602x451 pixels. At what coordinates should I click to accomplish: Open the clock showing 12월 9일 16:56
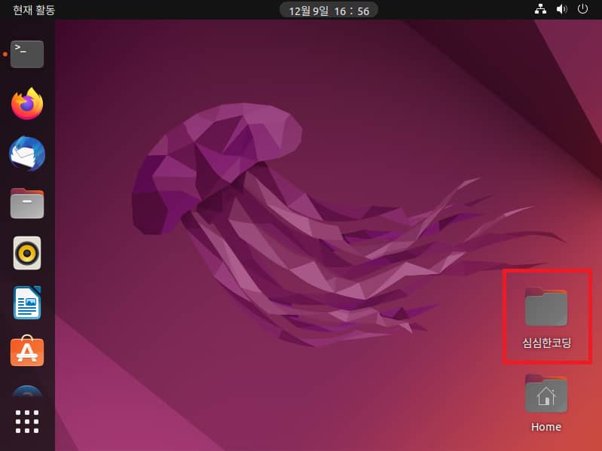(329, 11)
